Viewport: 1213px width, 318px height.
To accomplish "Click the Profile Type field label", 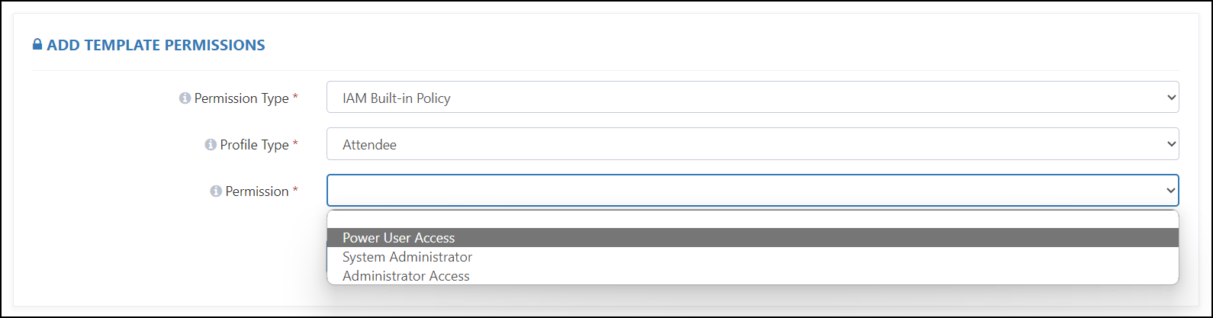I will (x=255, y=145).
